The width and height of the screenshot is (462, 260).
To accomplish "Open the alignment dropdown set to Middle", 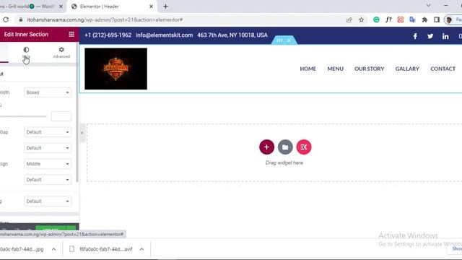I will coord(48,164).
